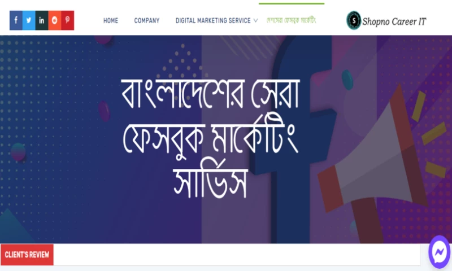
Task: Open the Facebook social icon
Action: (16, 20)
